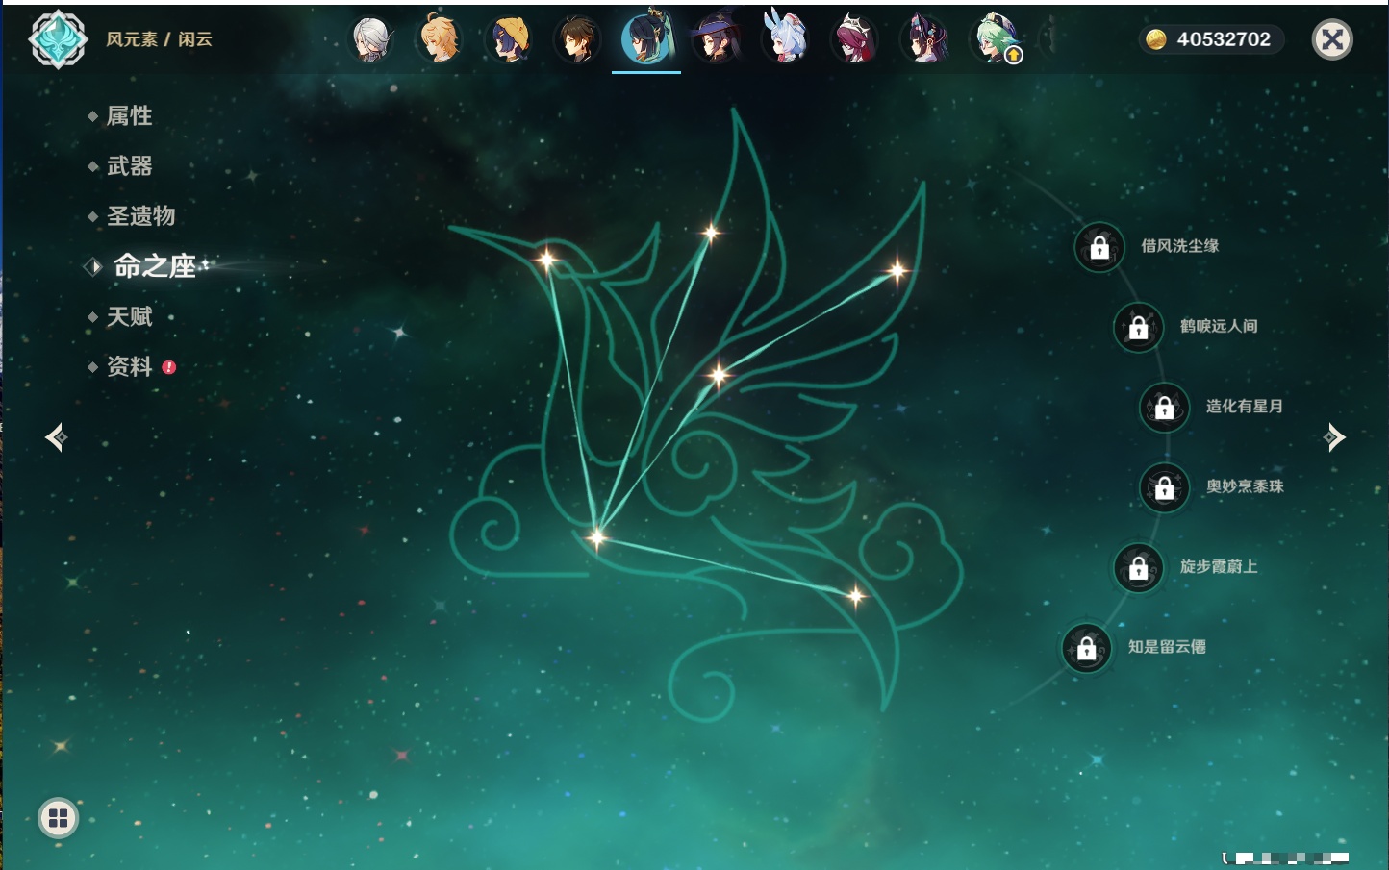This screenshot has width=1389, height=870.
Task: Open the 圣遗物 artifacts menu
Action: point(140,216)
